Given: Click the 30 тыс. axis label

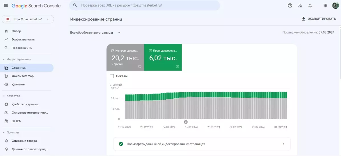Looking at the screenshot, I should pos(115,88).
